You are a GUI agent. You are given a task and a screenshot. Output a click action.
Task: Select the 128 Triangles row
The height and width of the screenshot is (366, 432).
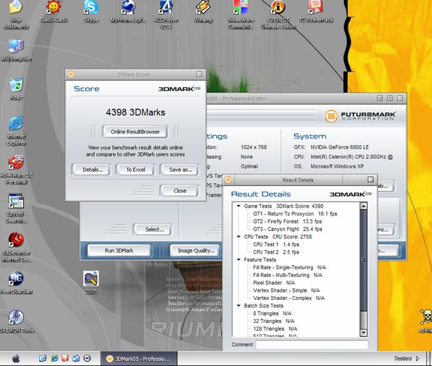click(275, 329)
